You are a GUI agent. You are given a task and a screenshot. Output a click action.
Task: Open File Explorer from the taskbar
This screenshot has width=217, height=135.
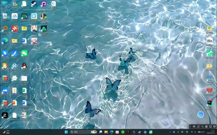[106, 132]
